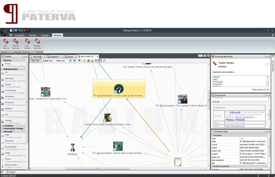Expand the Penetration Testing palette category
This screenshot has height=177, width=275.
[3, 129]
